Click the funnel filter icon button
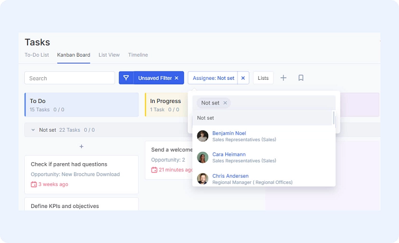This screenshot has height=243, width=399. pos(126,78)
